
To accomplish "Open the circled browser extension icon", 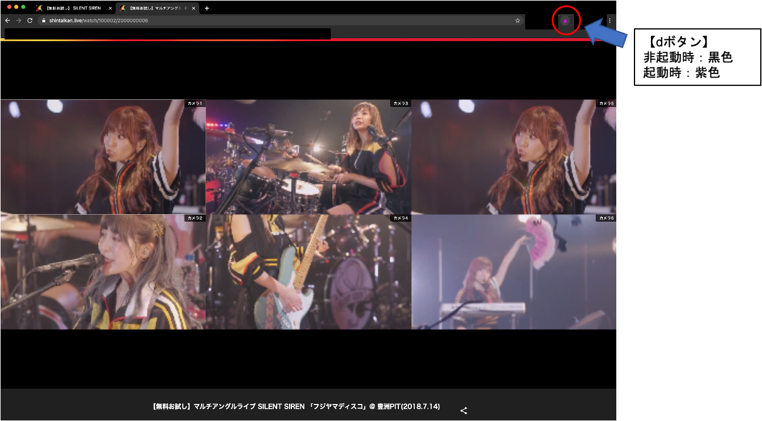I will tap(565, 21).
